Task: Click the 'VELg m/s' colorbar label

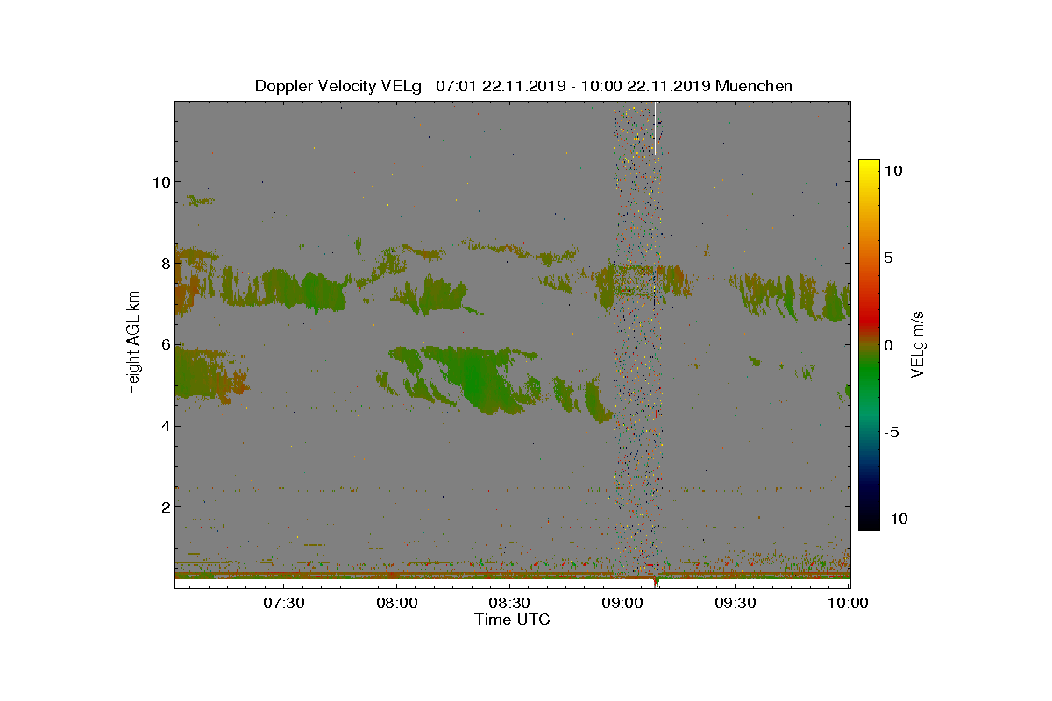Action: pyautogui.click(x=918, y=343)
